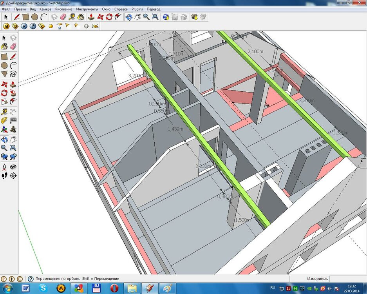Open the Инструменты menu
367x294 pixels.
pos(87,9)
